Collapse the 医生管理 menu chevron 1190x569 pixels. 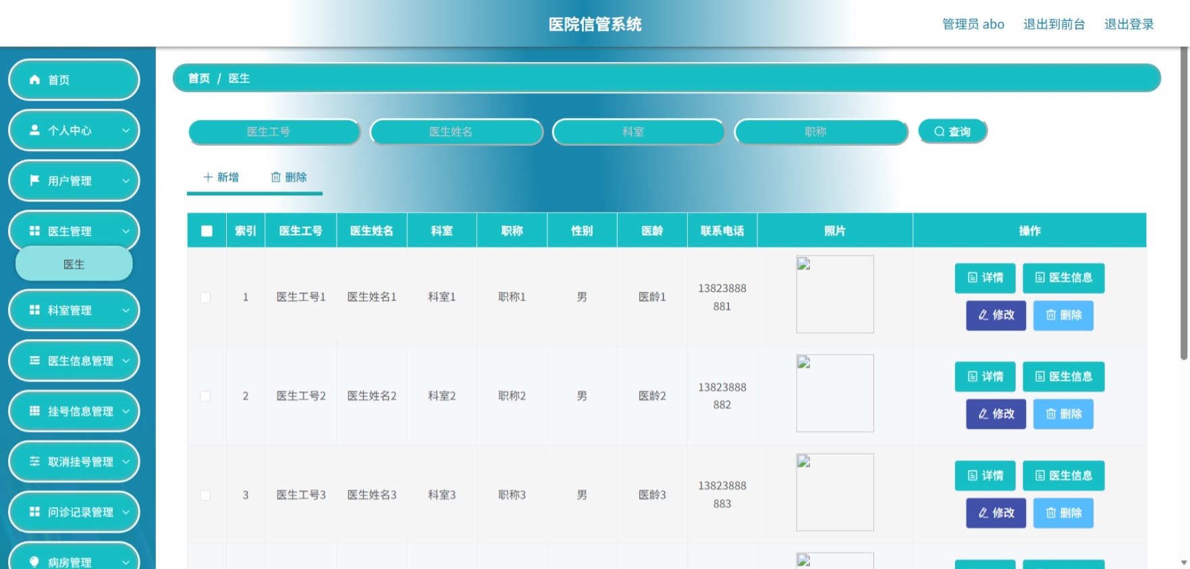point(126,231)
